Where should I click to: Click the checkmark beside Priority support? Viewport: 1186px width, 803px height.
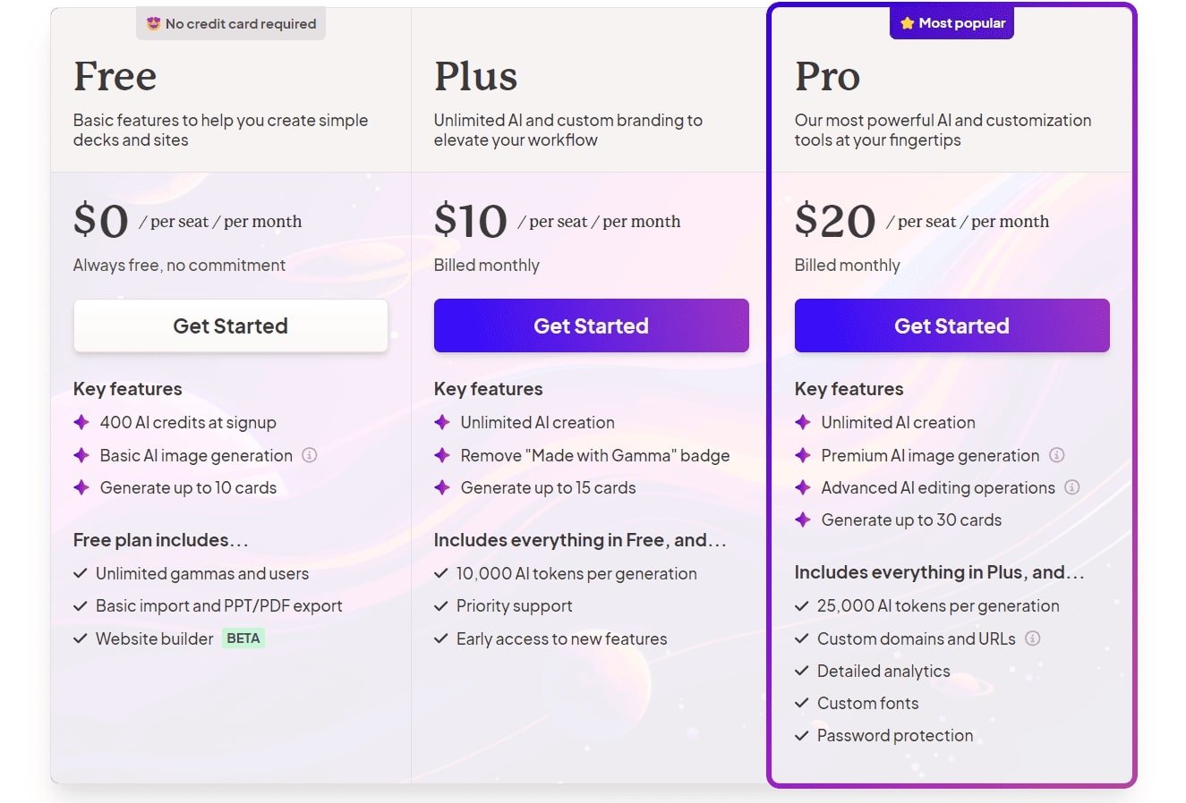pos(441,605)
